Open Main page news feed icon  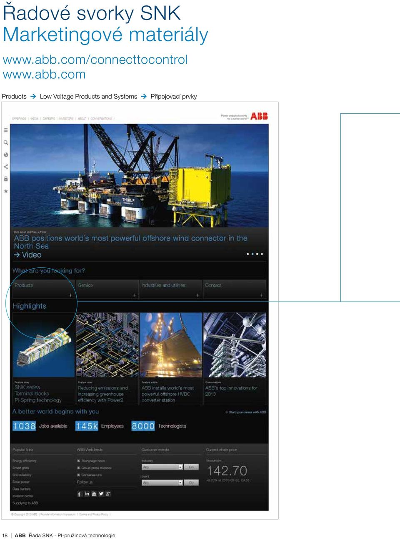coord(79,461)
